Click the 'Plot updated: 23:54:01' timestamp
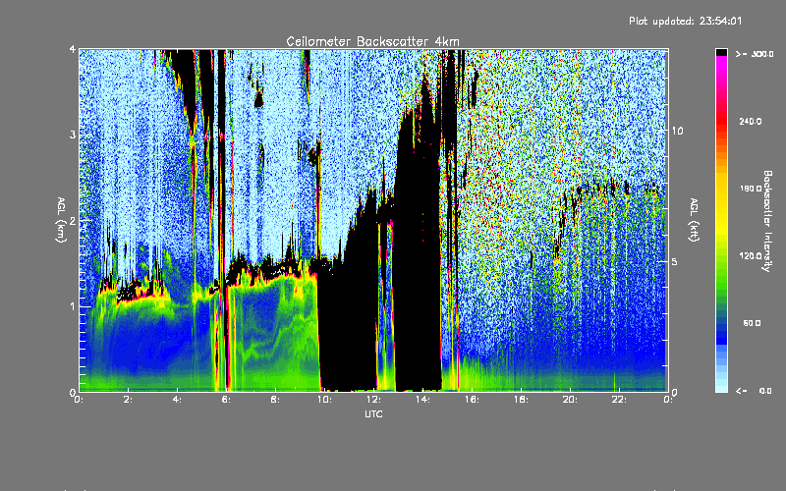Screen dimensions: 786x491 point(685,21)
